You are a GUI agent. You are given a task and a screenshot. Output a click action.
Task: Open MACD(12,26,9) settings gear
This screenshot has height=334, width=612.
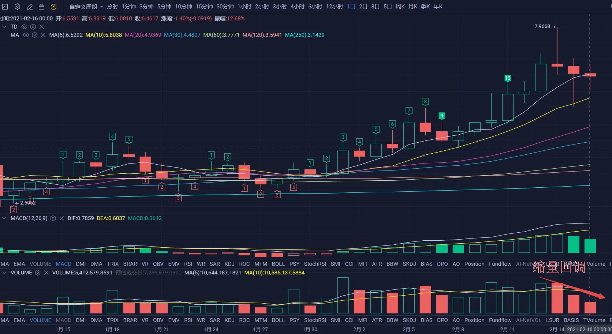point(53,218)
